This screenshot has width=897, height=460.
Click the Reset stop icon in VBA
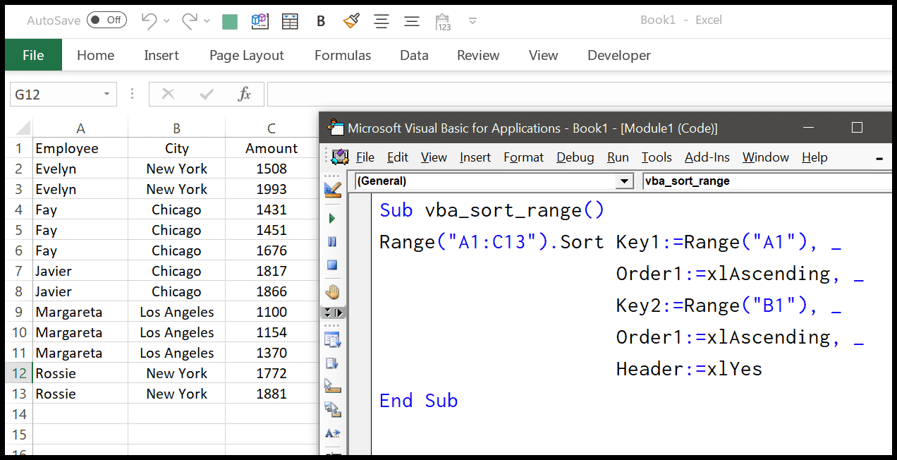pos(332,265)
